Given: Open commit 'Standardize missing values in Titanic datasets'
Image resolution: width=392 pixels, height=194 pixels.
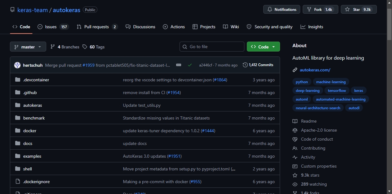Looking at the screenshot, I should [166, 118].
